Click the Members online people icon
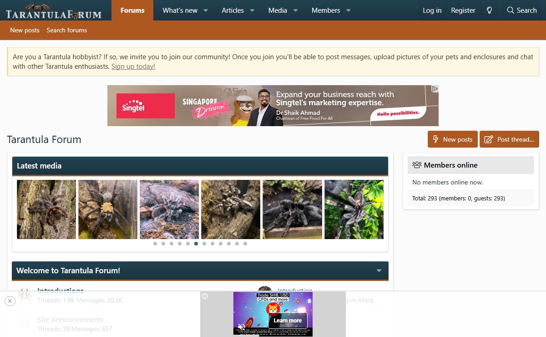546x337 pixels. (417, 165)
